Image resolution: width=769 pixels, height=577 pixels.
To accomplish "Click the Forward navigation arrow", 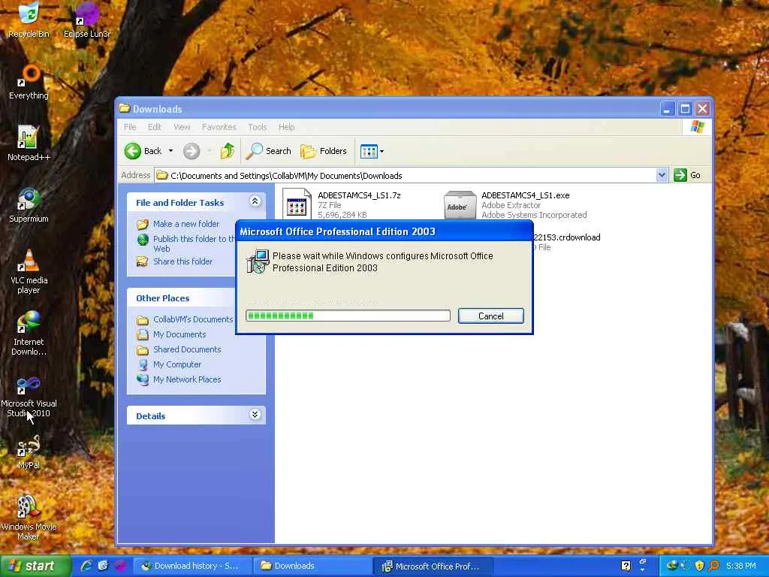I will [191, 151].
